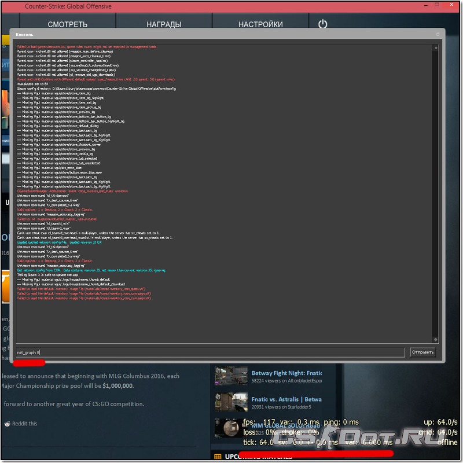This screenshot has width=463, height=463.
Task: Click the 'up: 64.0/s' net graph readout
Action: point(440,422)
